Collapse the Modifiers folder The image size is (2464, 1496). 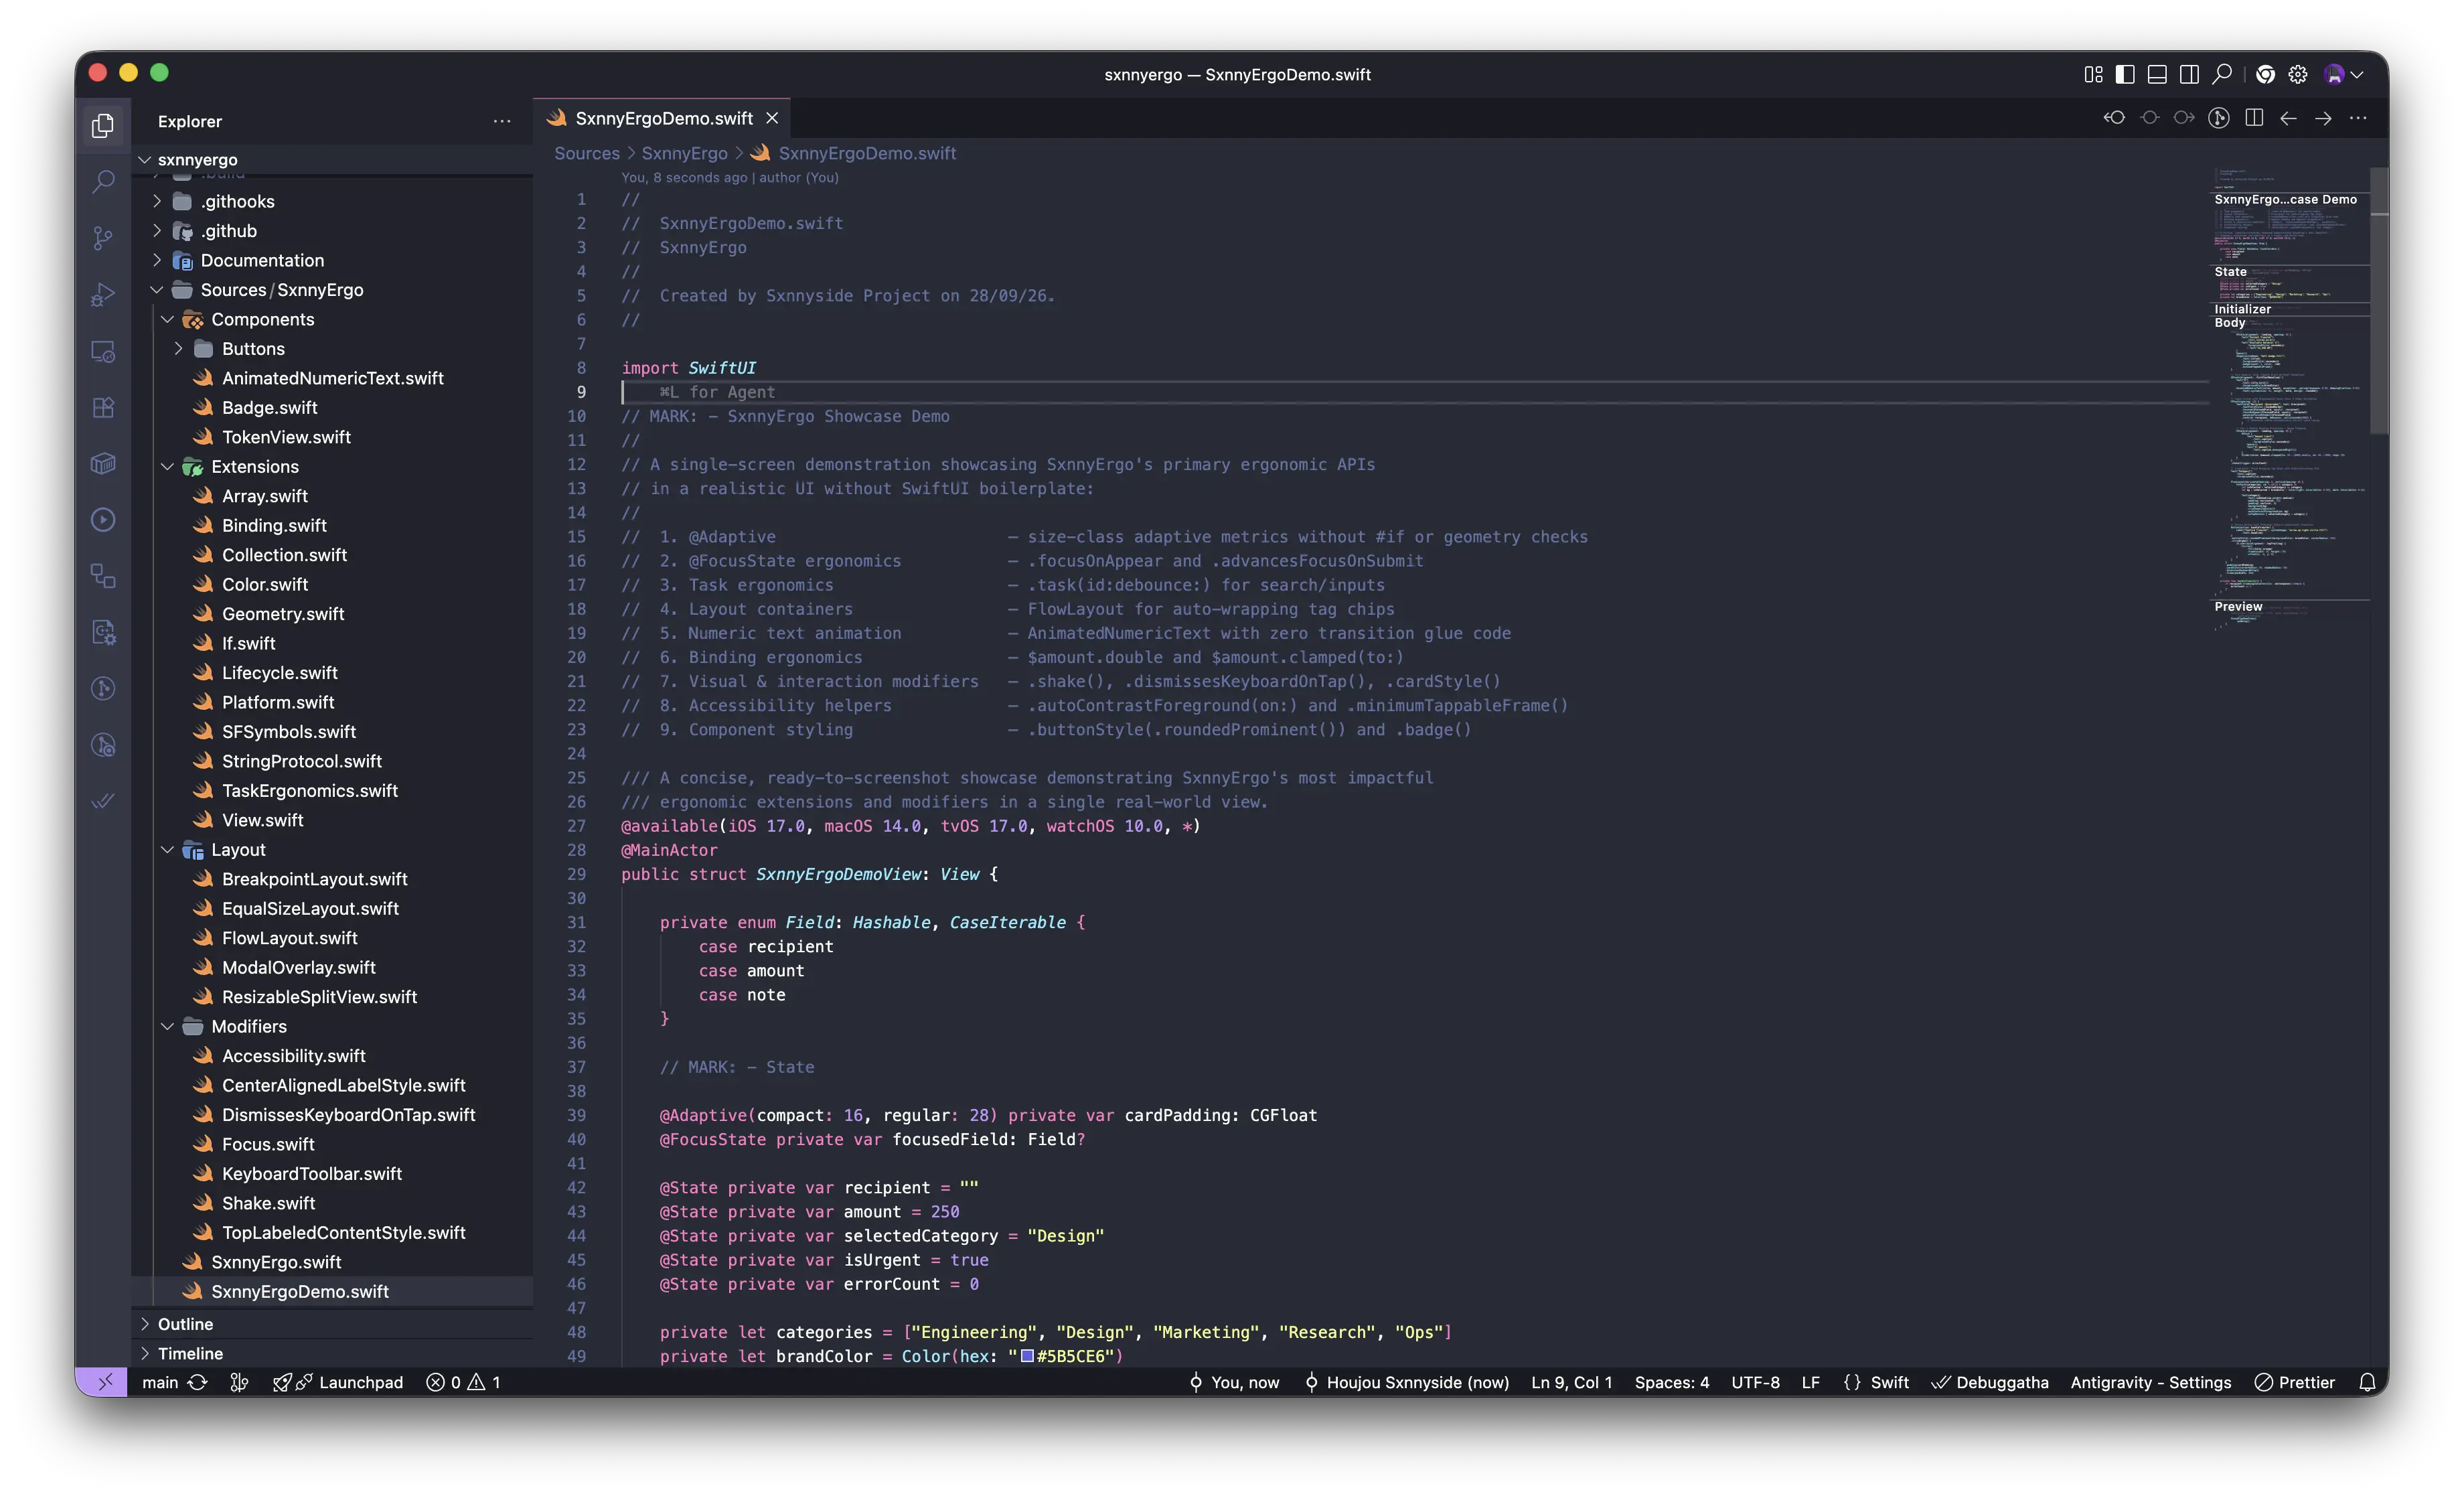point(168,1026)
